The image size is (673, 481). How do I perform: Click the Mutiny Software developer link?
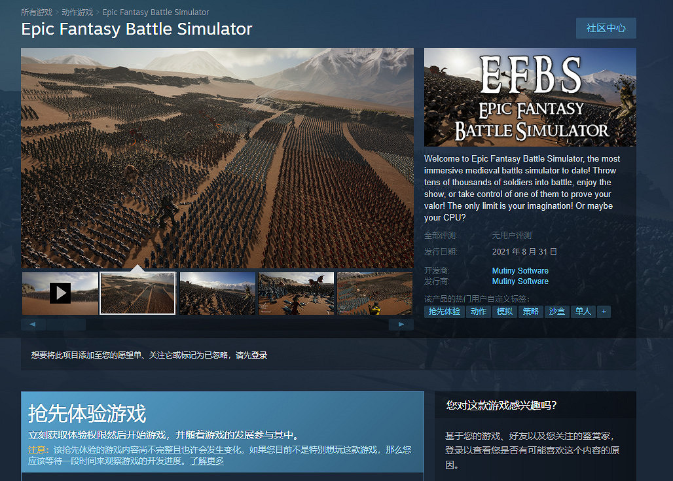click(520, 270)
